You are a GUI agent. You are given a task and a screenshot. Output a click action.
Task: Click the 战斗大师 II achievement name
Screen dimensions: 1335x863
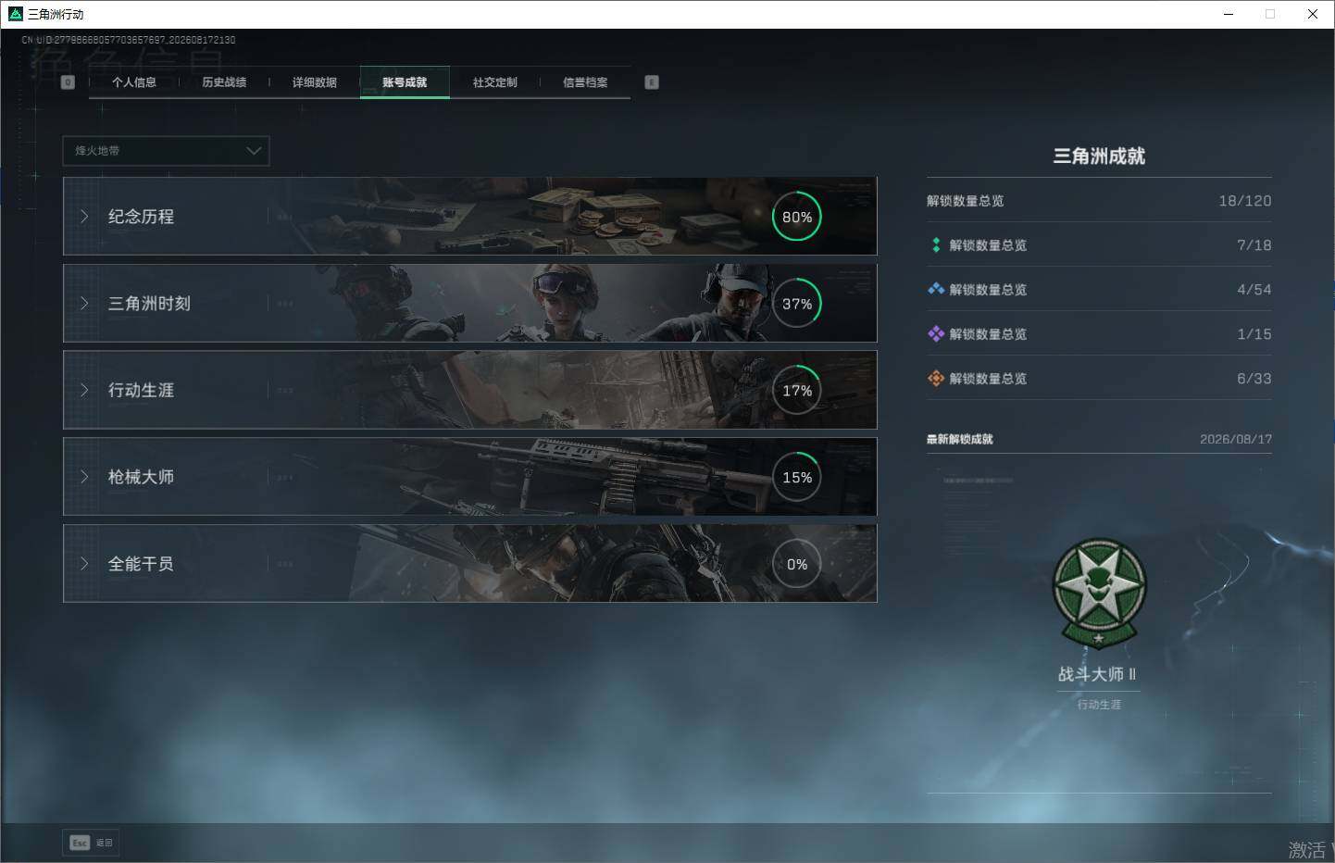coord(1098,674)
